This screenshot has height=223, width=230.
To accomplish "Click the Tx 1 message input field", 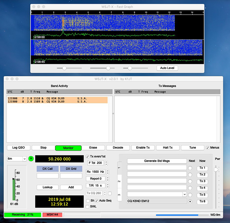I will 157,168.
